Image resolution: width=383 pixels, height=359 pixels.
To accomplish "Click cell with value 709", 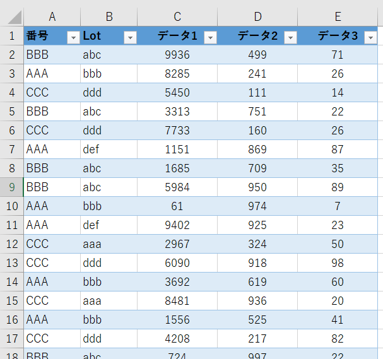I will tap(257, 168).
